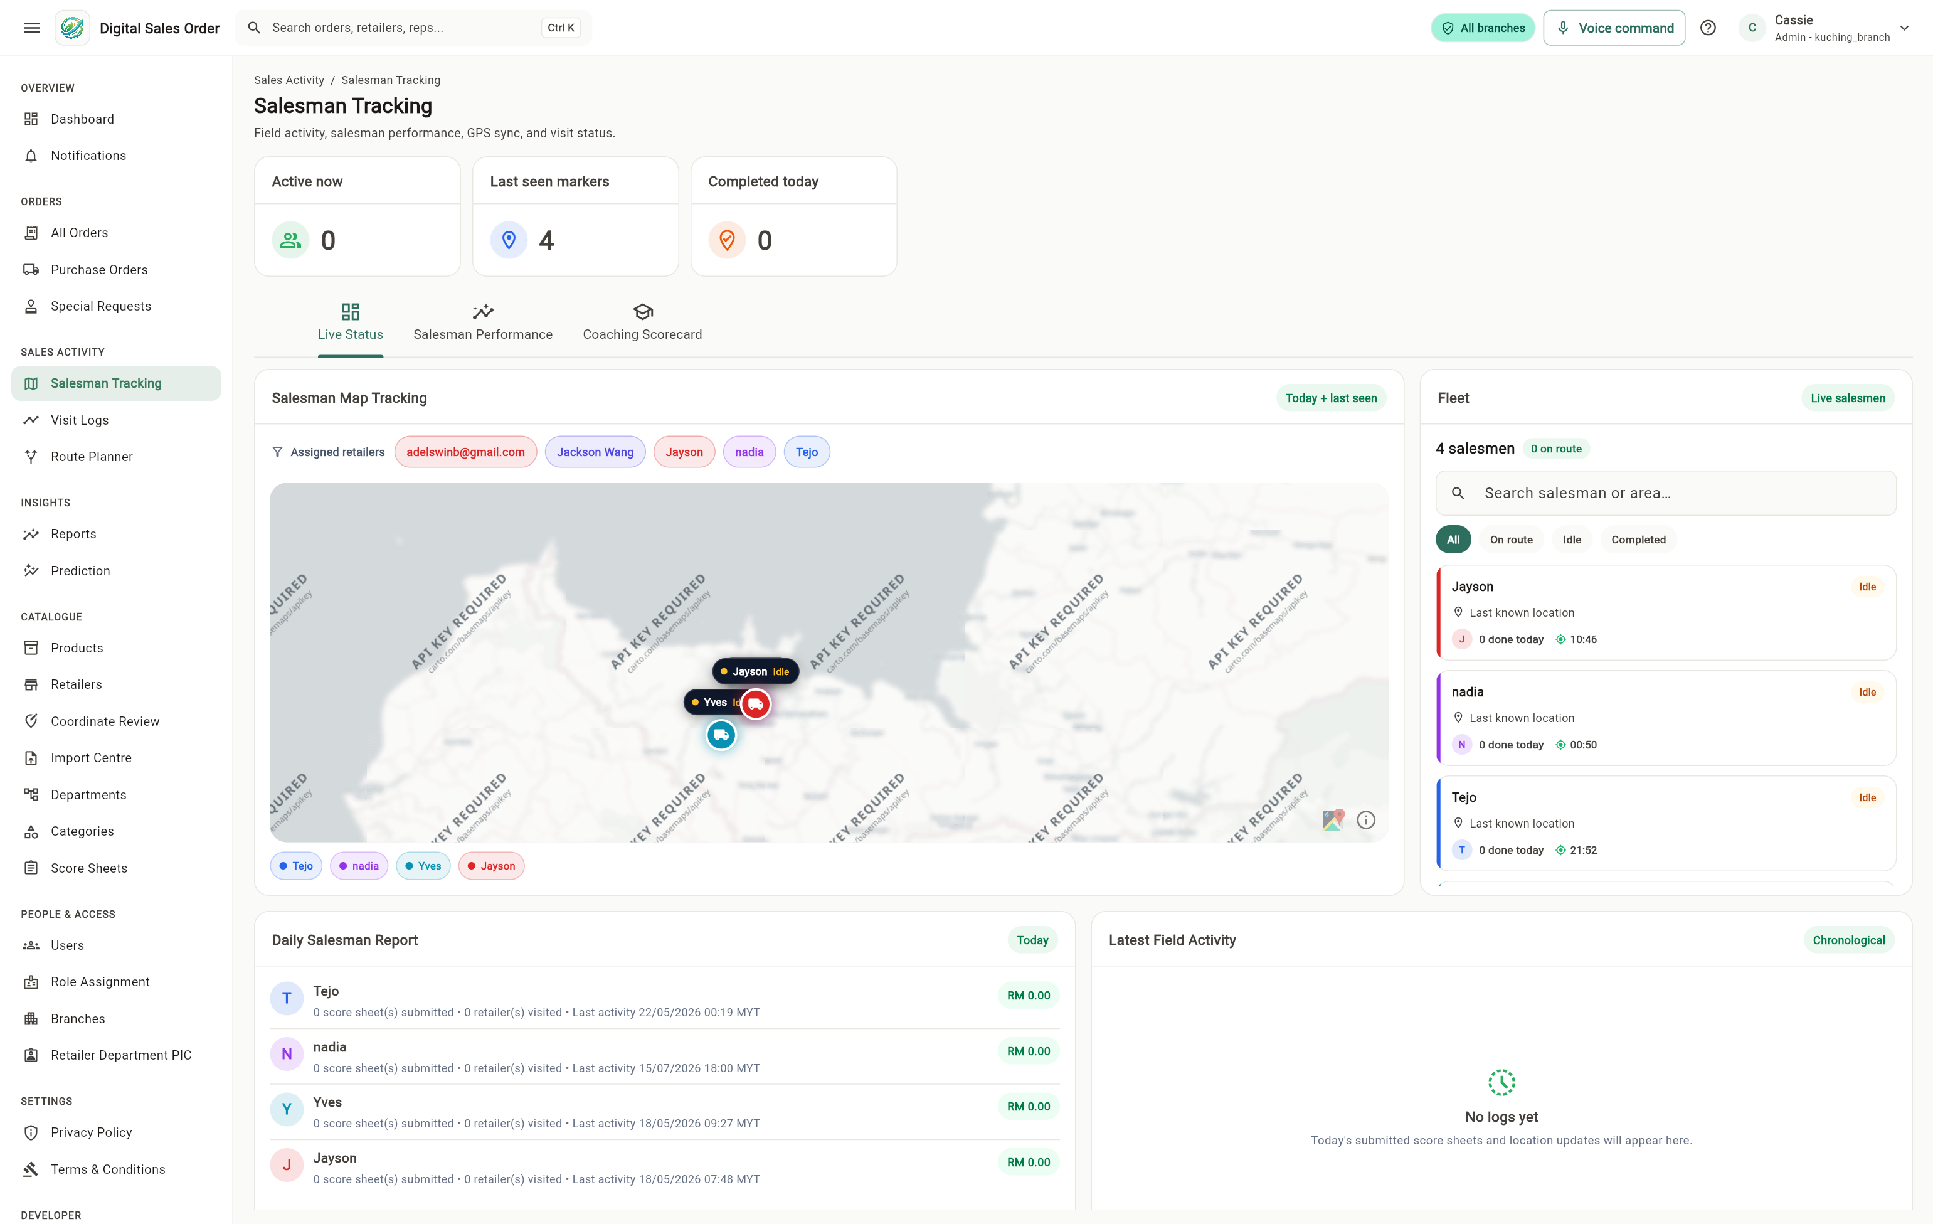Image resolution: width=1933 pixels, height=1224 pixels.
Task: Open the hamburger navigation menu
Action: pyautogui.click(x=32, y=28)
